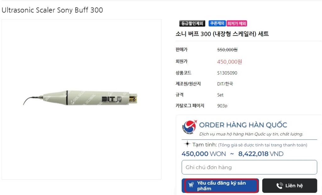Click the DIT/한국 manufacturer value
This screenshot has height=195, width=322.
coord(225,84)
